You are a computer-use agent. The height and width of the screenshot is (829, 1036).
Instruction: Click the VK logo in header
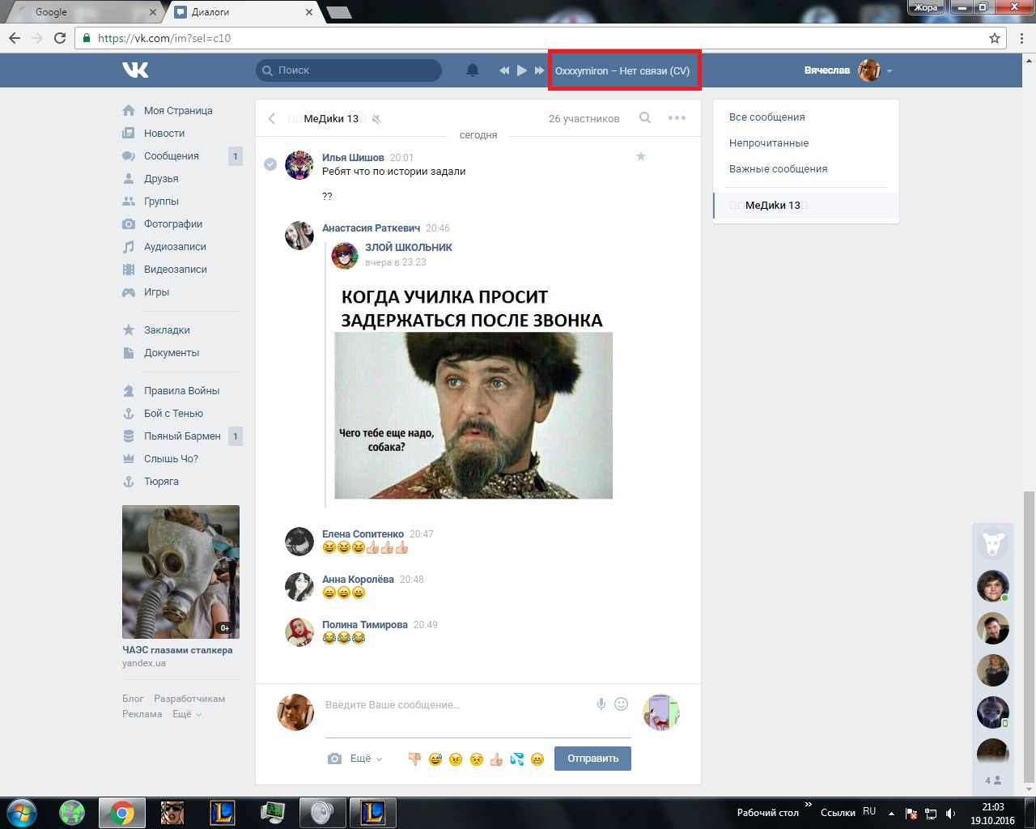point(135,70)
